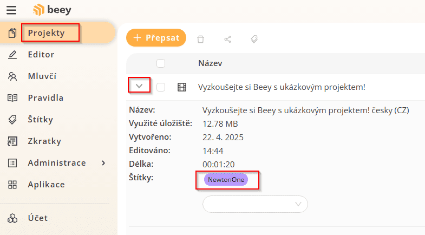Click the Přepsat button
This screenshot has height=235, width=425.
pos(156,38)
